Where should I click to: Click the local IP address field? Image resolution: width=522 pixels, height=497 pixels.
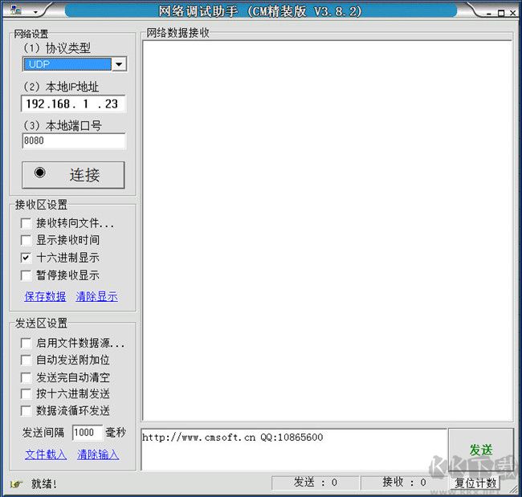pos(73,104)
